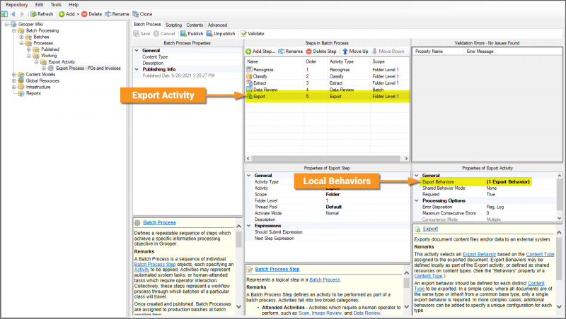The height and width of the screenshot is (319, 566).
Task: Click the steps list horizontal scrollbar
Action: click(325, 158)
